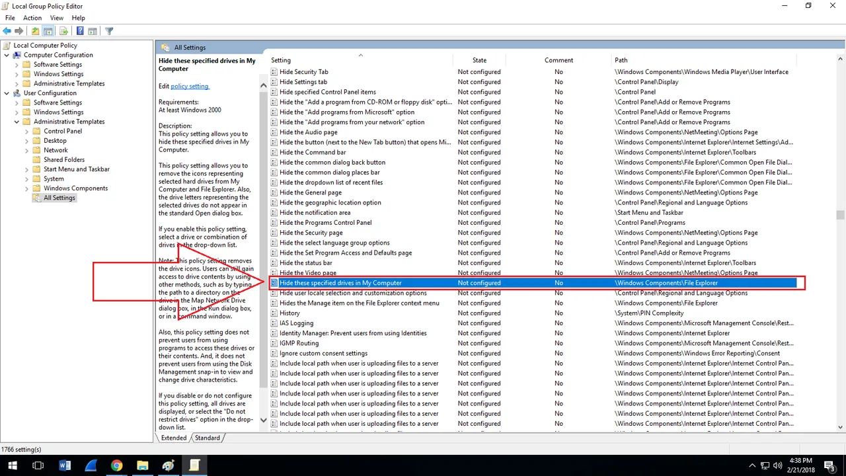Expand the Windows Components folder node
Screen dimensions: 846x476
tap(27, 188)
